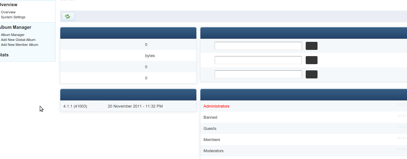Viewport: 407px width, 159px height.
Task: Collapse the bold Overview section heading
Action: pos(8,5)
